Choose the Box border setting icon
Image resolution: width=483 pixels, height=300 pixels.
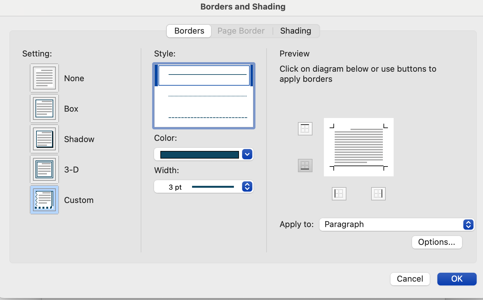(44, 108)
